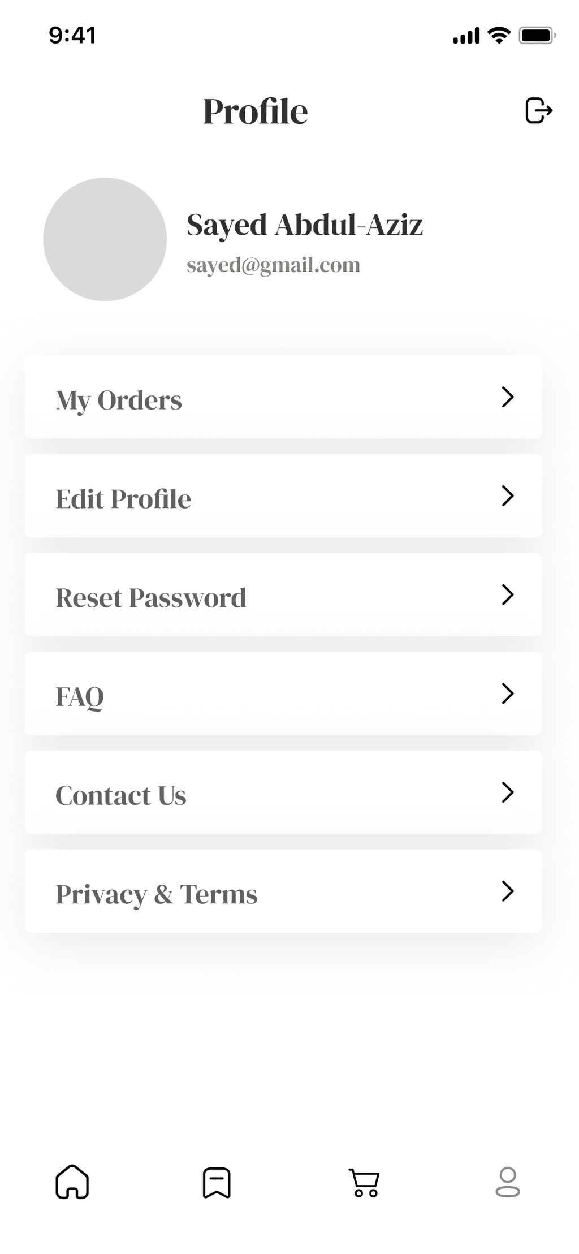Open the FAQ chevron arrow

point(507,693)
